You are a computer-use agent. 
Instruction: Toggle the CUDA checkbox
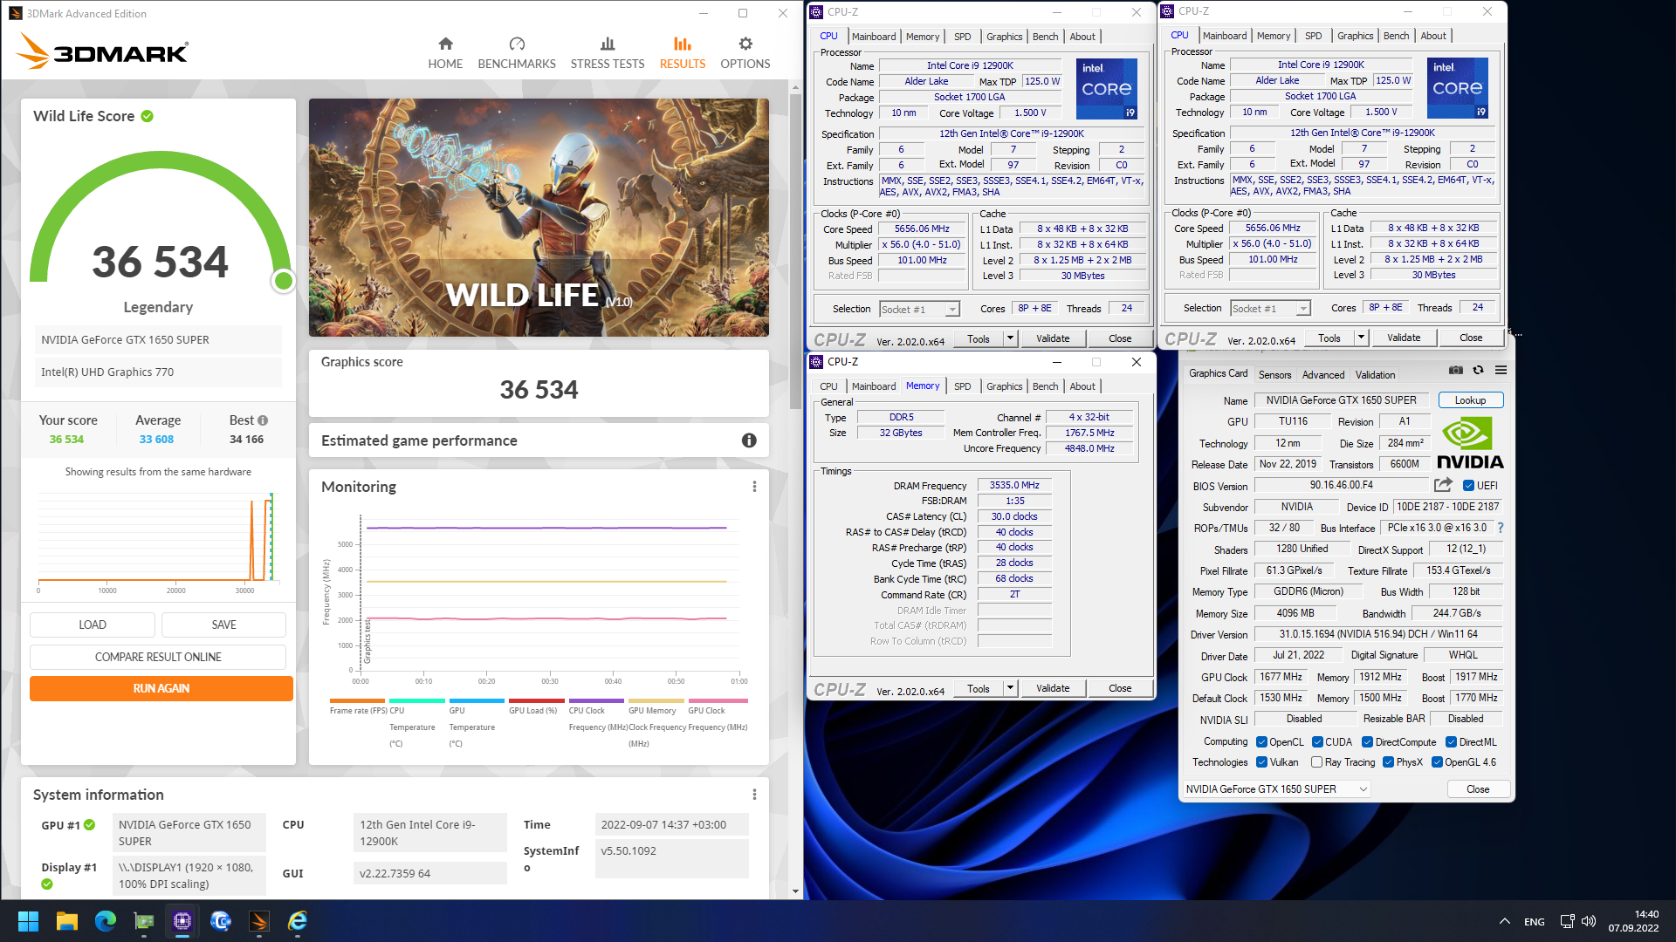click(1317, 742)
